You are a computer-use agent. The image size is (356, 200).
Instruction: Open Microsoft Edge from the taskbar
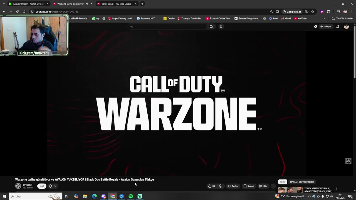coord(94,196)
